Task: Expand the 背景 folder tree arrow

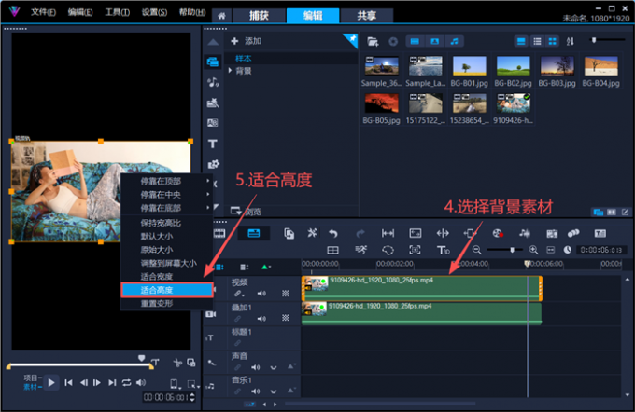Action: pyautogui.click(x=230, y=70)
